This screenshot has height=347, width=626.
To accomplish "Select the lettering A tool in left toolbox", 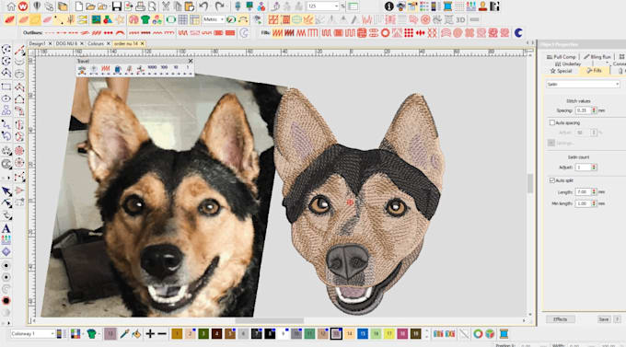I will 6,229.
